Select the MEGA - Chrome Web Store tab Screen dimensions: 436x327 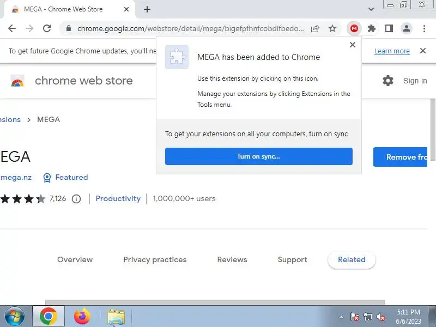(63, 9)
